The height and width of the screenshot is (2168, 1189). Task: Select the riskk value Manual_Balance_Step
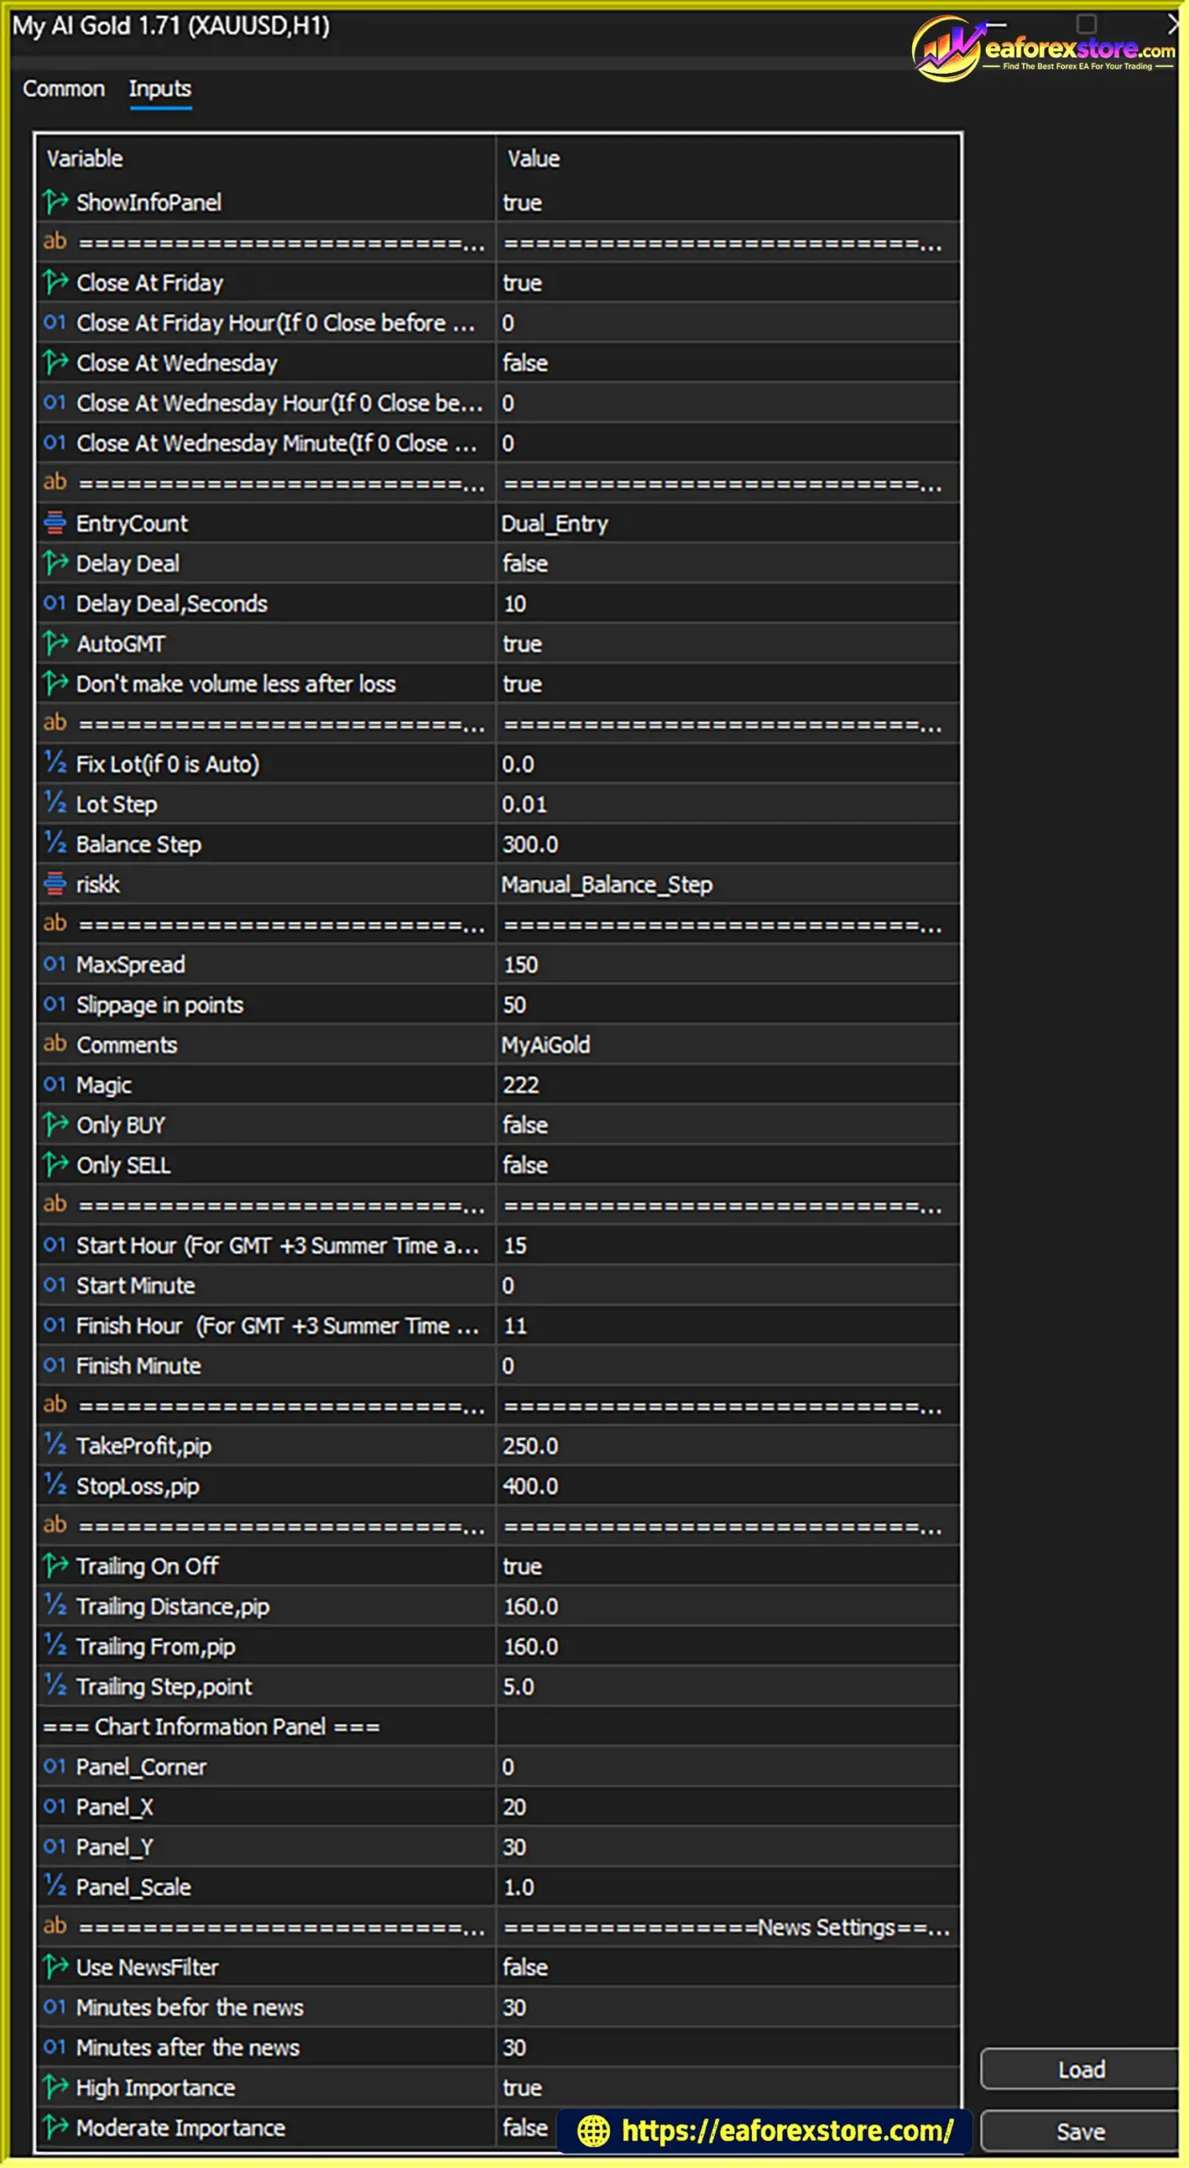(x=606, y=884)
